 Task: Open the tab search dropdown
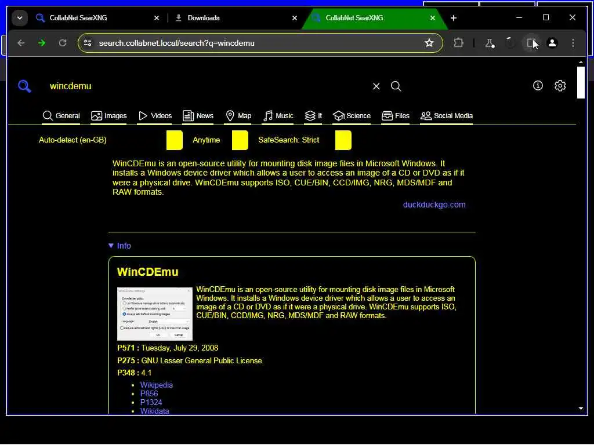(20, 18)
